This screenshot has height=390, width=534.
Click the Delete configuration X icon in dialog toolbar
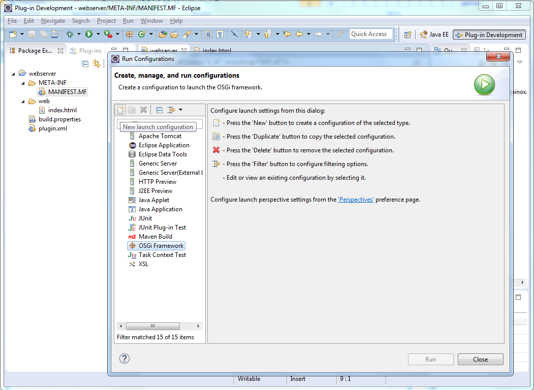click(143, 110)
